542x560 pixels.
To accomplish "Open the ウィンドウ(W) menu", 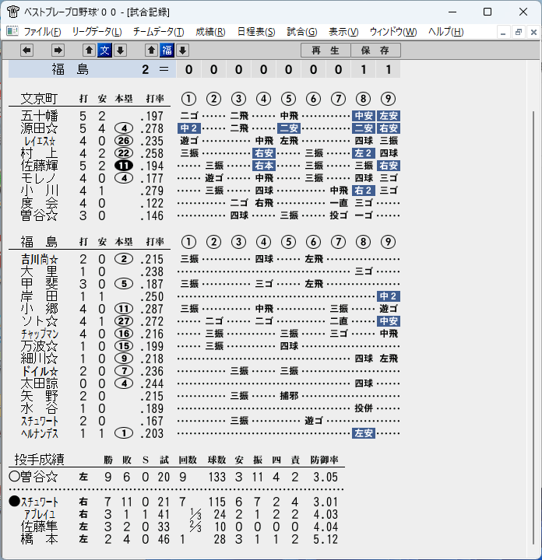I will coord(393,32).
